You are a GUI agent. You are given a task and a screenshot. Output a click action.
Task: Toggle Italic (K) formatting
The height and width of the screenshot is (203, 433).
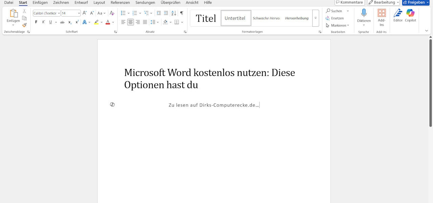pos(43,22)
